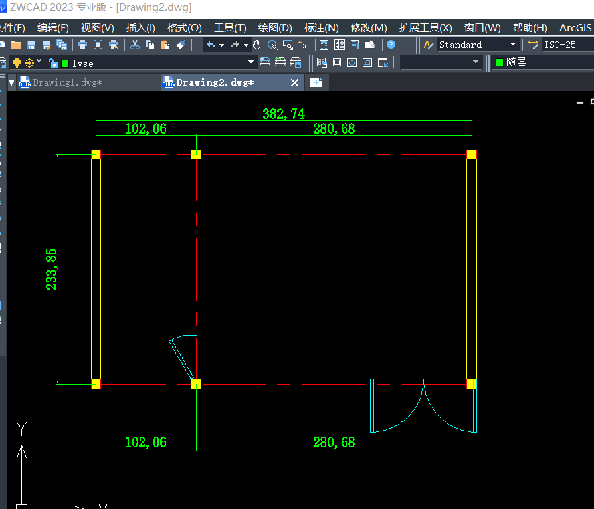
Task: Click the Publish printer icon
Action: click(114, 45)
